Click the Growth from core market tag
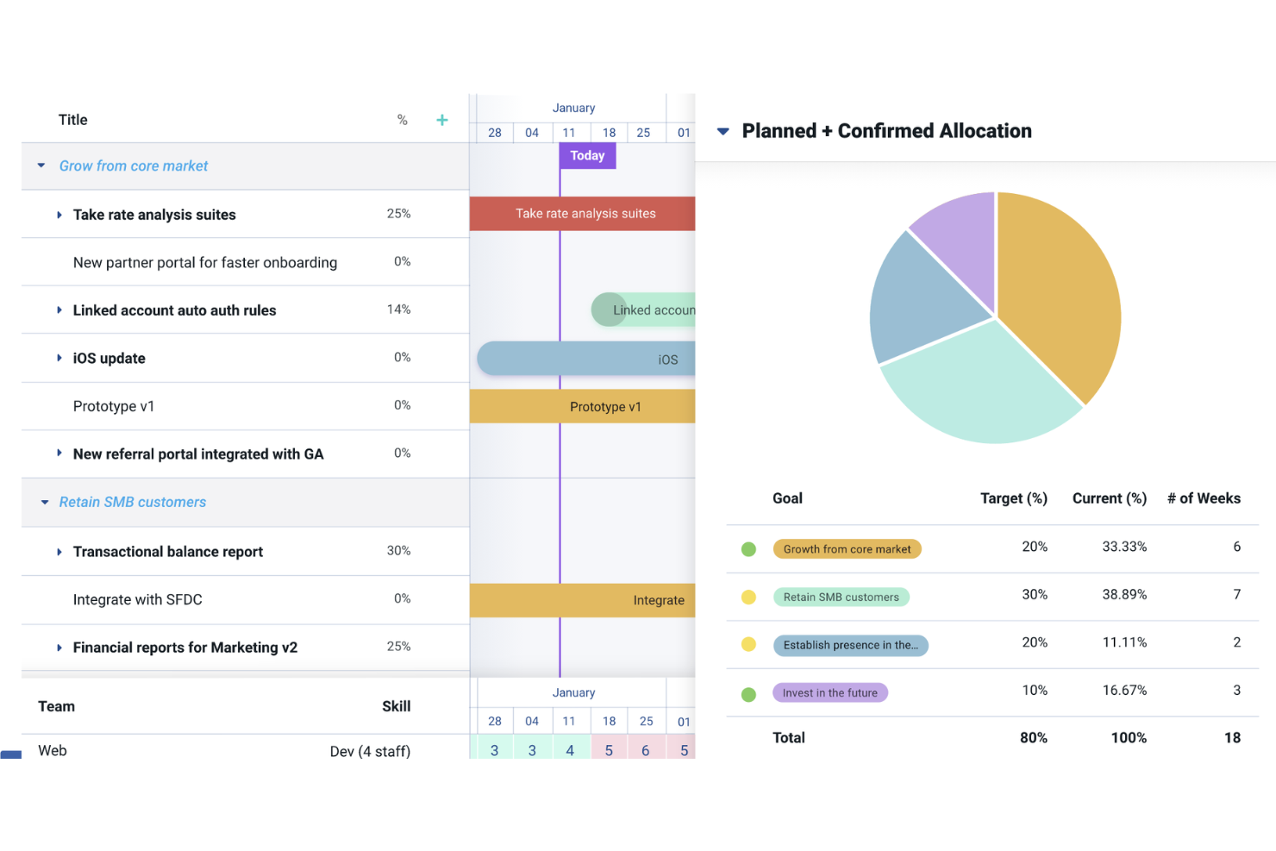Screen dimensions: 1276x851 point(847,549)
